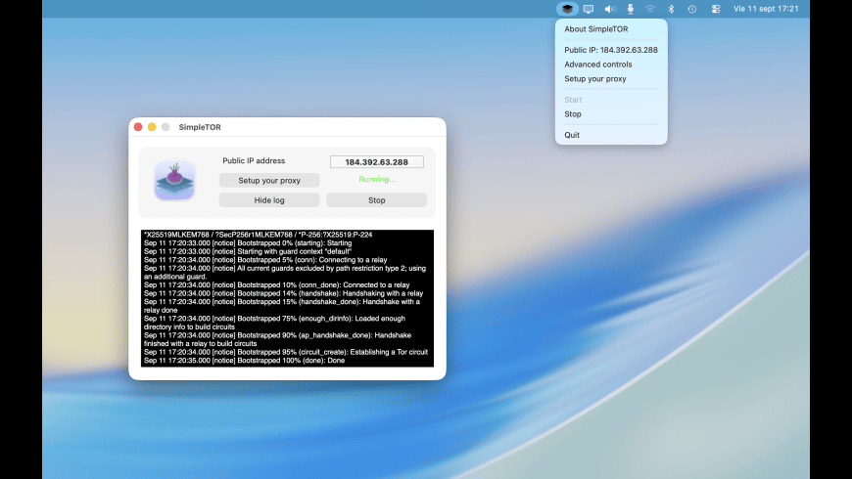Click the Time Machine menu bar icon
Image resolution: width=852 pixels, height=479 pixels.
[x=691, y=9]
